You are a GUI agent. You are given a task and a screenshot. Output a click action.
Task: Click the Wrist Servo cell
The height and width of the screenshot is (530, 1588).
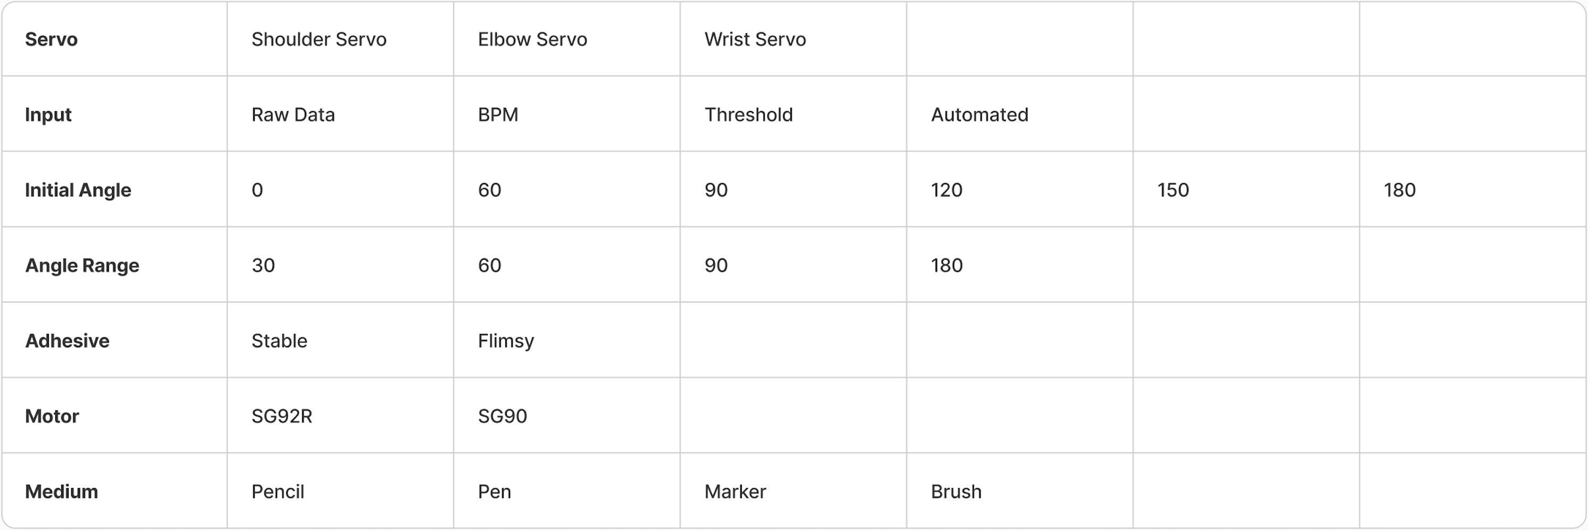pos(755,39)
